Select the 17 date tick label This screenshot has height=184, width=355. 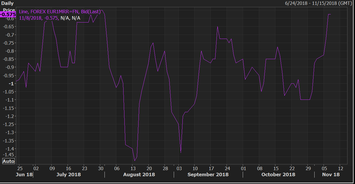point(211,168)
